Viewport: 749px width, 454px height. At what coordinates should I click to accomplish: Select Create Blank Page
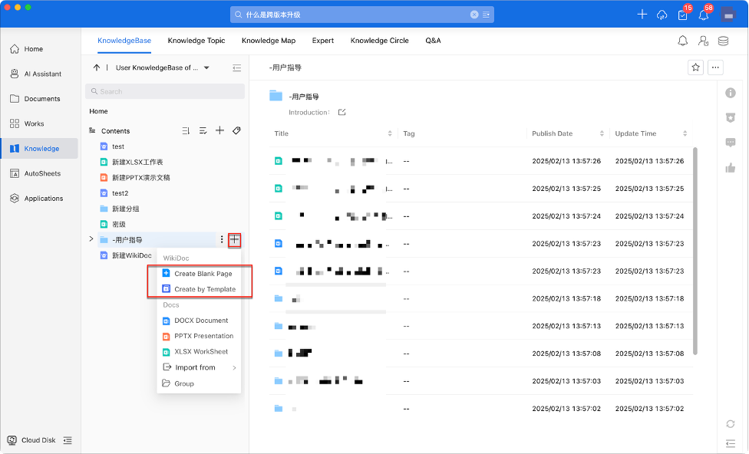[203, 274]
